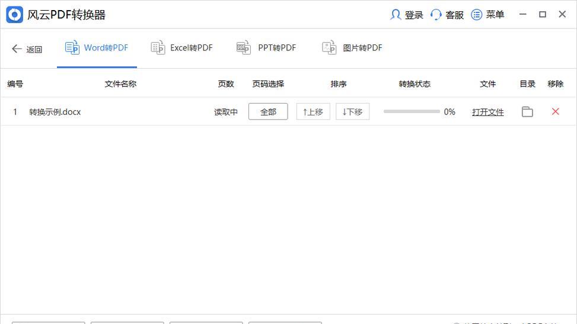Click the 全部 page selection button
The image size is (577, 324).
(268, 111)
